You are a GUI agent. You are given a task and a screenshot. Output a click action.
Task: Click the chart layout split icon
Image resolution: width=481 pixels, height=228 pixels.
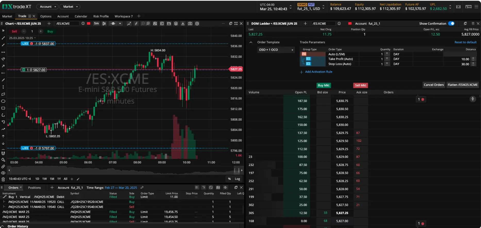(x=162, y=23)
